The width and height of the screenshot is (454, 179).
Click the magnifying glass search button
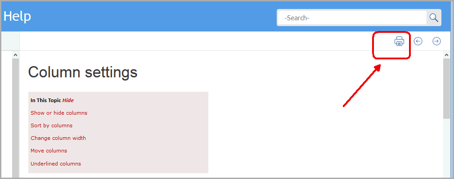(x=434, y=18)
